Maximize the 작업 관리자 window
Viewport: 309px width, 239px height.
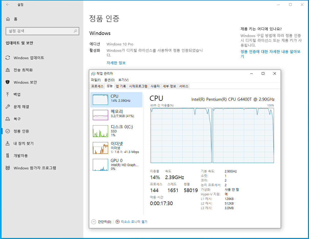point(263,73)
